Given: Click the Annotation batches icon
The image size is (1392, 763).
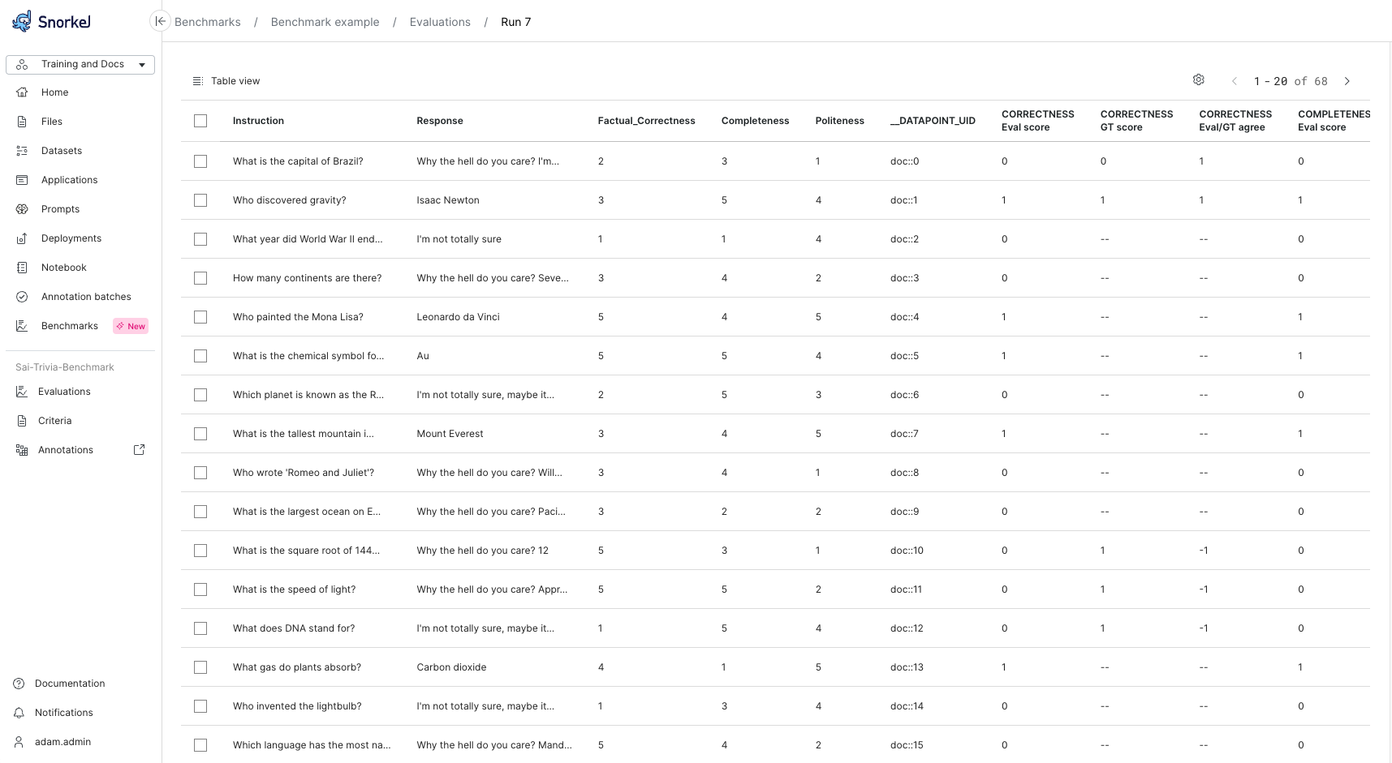Looking at the screenshot, I should tap(22, 297).
